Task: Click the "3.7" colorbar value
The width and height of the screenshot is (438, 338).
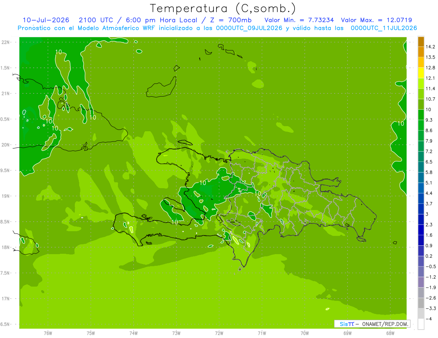Action: point(429,204)
